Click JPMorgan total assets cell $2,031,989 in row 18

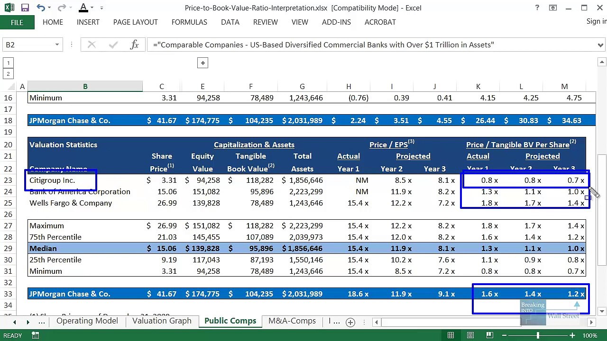(303, 120)
